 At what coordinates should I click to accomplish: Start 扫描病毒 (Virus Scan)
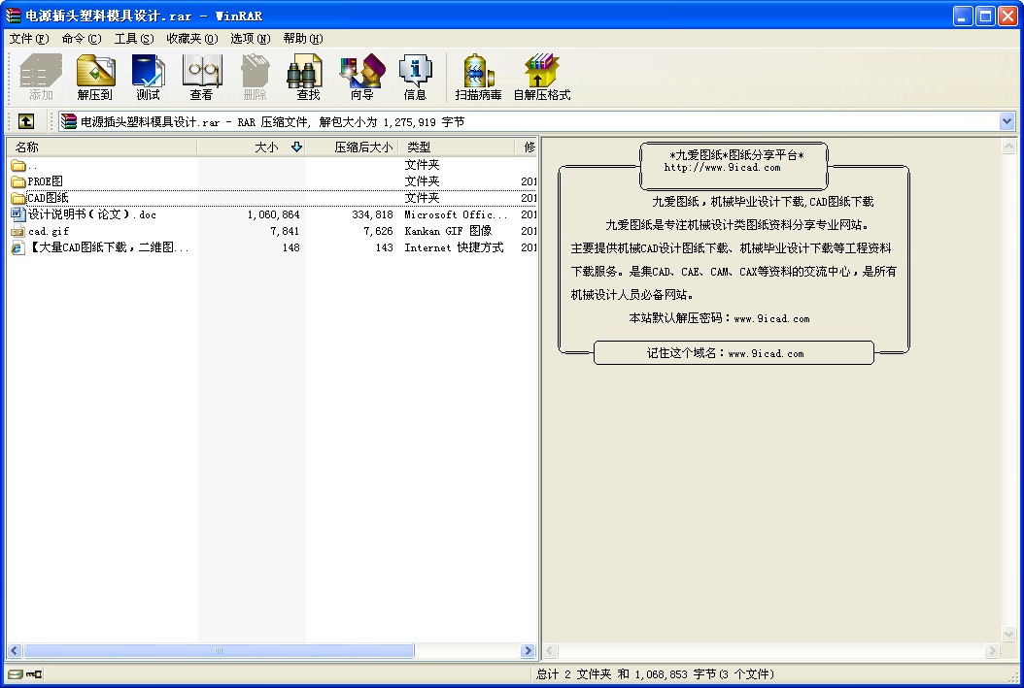(478, 77)
